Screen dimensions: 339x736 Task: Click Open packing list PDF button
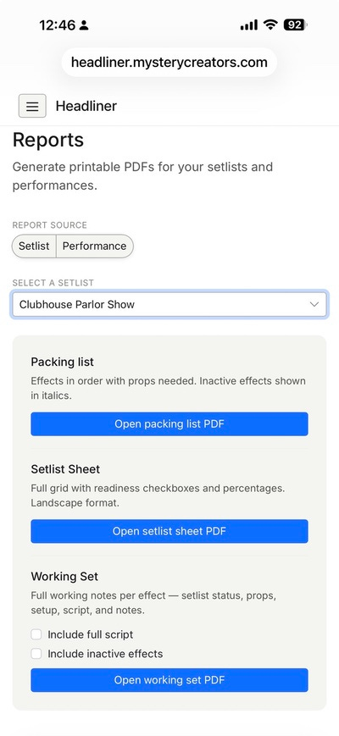click(169, 423)
